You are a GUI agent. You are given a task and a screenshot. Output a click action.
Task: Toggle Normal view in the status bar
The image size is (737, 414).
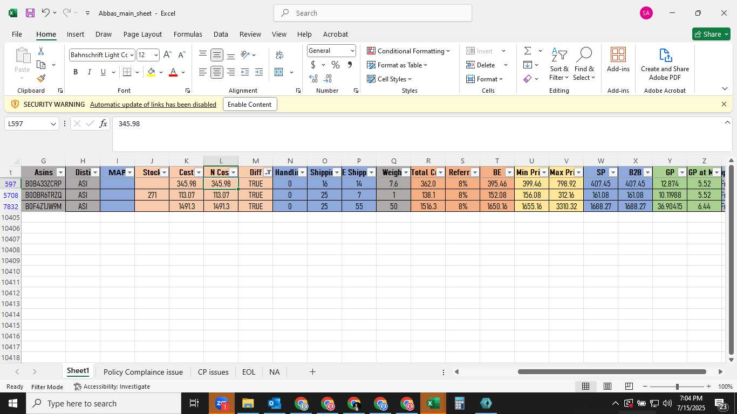pyautogui.click(x=585, y=387)
